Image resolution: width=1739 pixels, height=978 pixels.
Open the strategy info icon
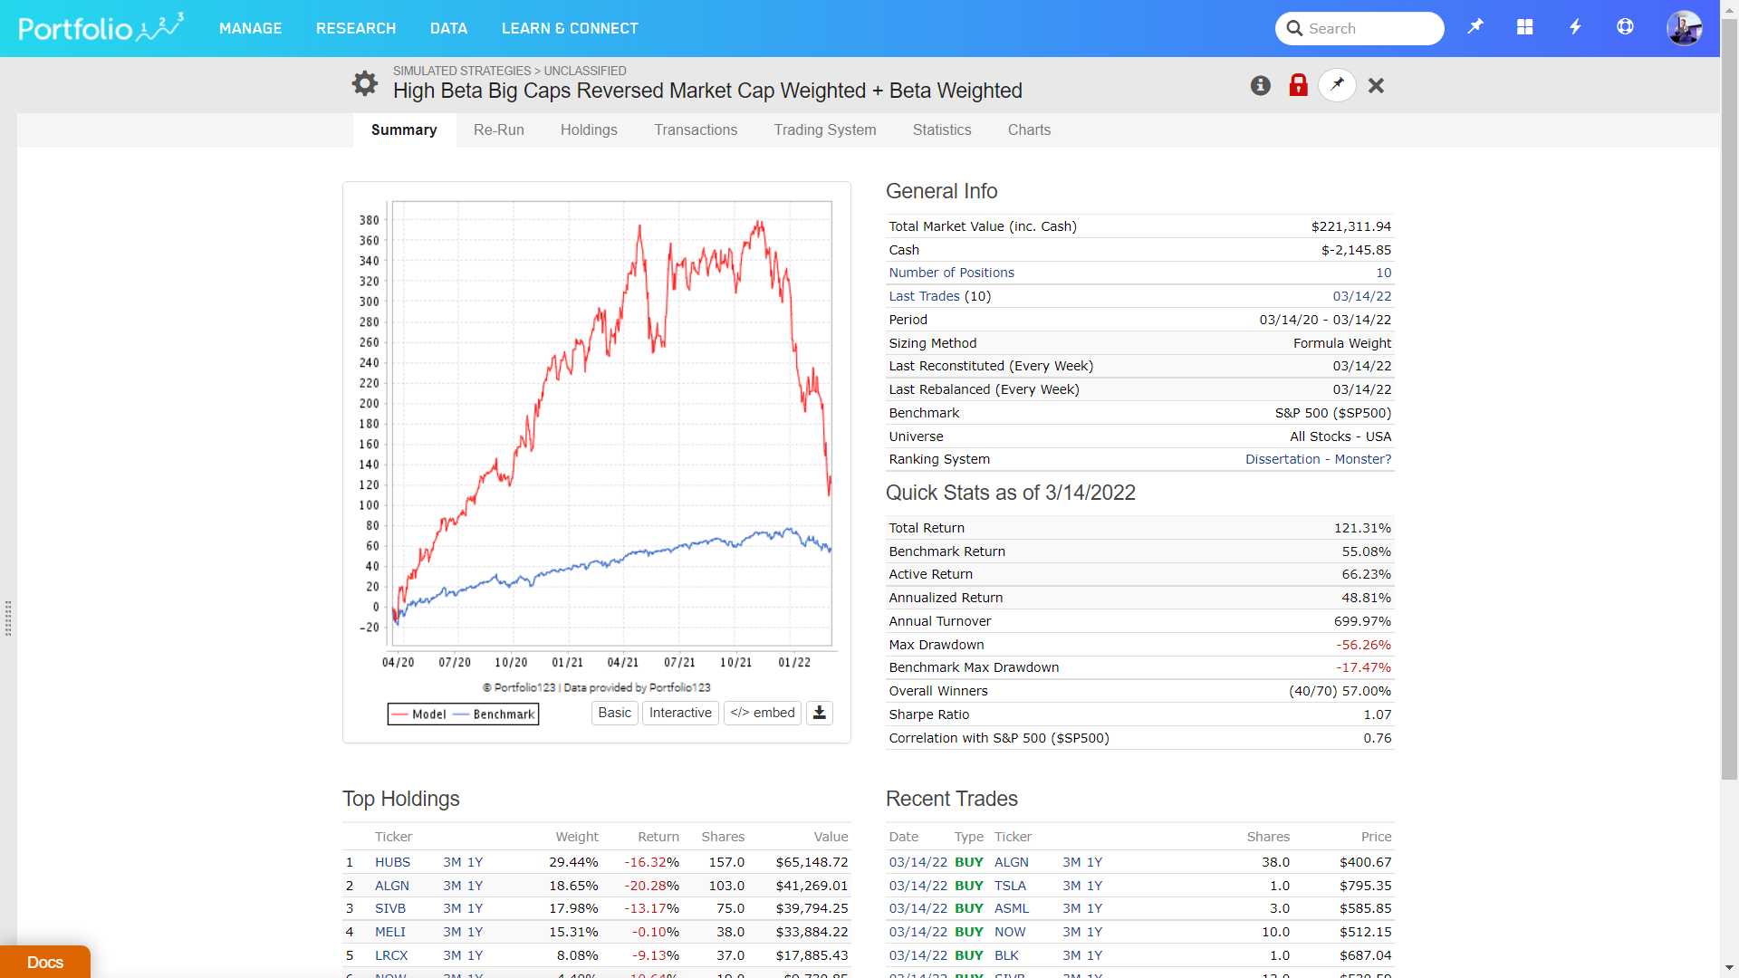coord(1260,85)
